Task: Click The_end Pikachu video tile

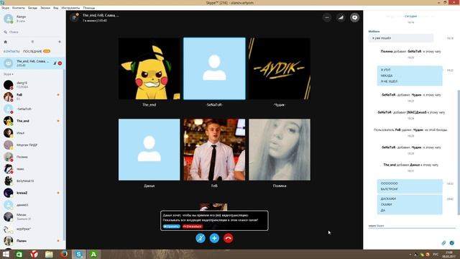Action: (x=149, y=68)
